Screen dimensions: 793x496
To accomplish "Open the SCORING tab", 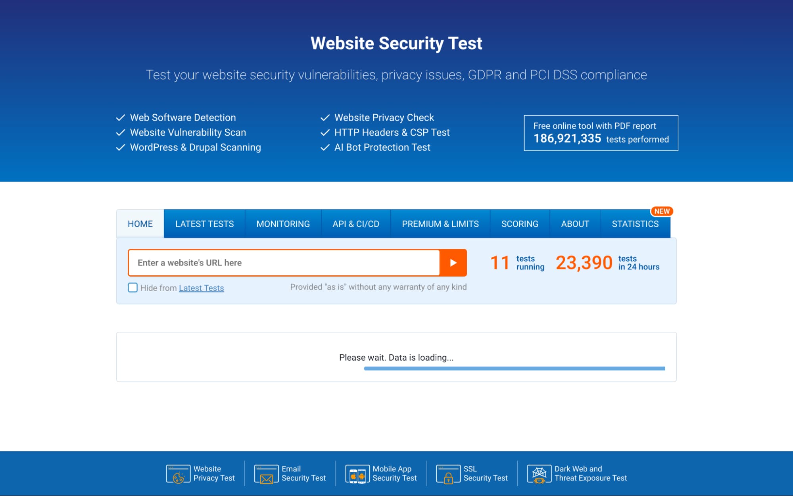I will click(520, 224).
